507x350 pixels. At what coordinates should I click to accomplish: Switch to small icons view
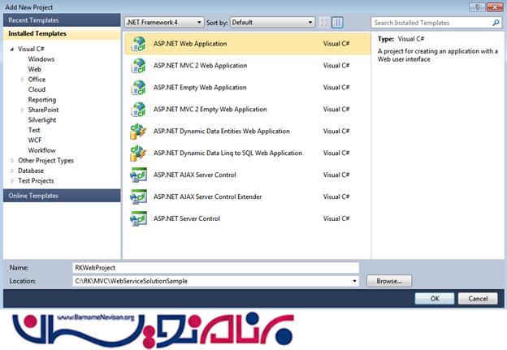click(x=323, y=22)
